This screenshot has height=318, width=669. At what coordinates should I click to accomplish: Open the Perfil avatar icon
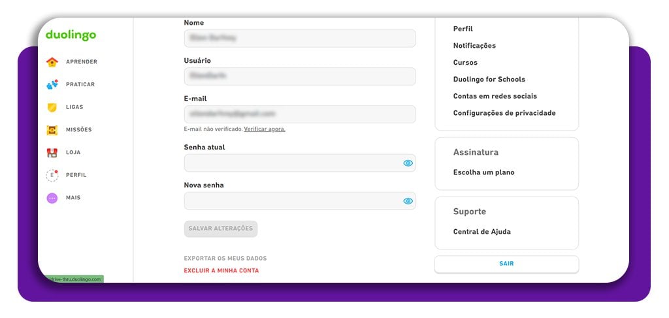tap(52, 175)
